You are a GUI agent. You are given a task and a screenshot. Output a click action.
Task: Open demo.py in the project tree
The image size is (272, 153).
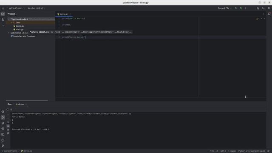(19, 26)
